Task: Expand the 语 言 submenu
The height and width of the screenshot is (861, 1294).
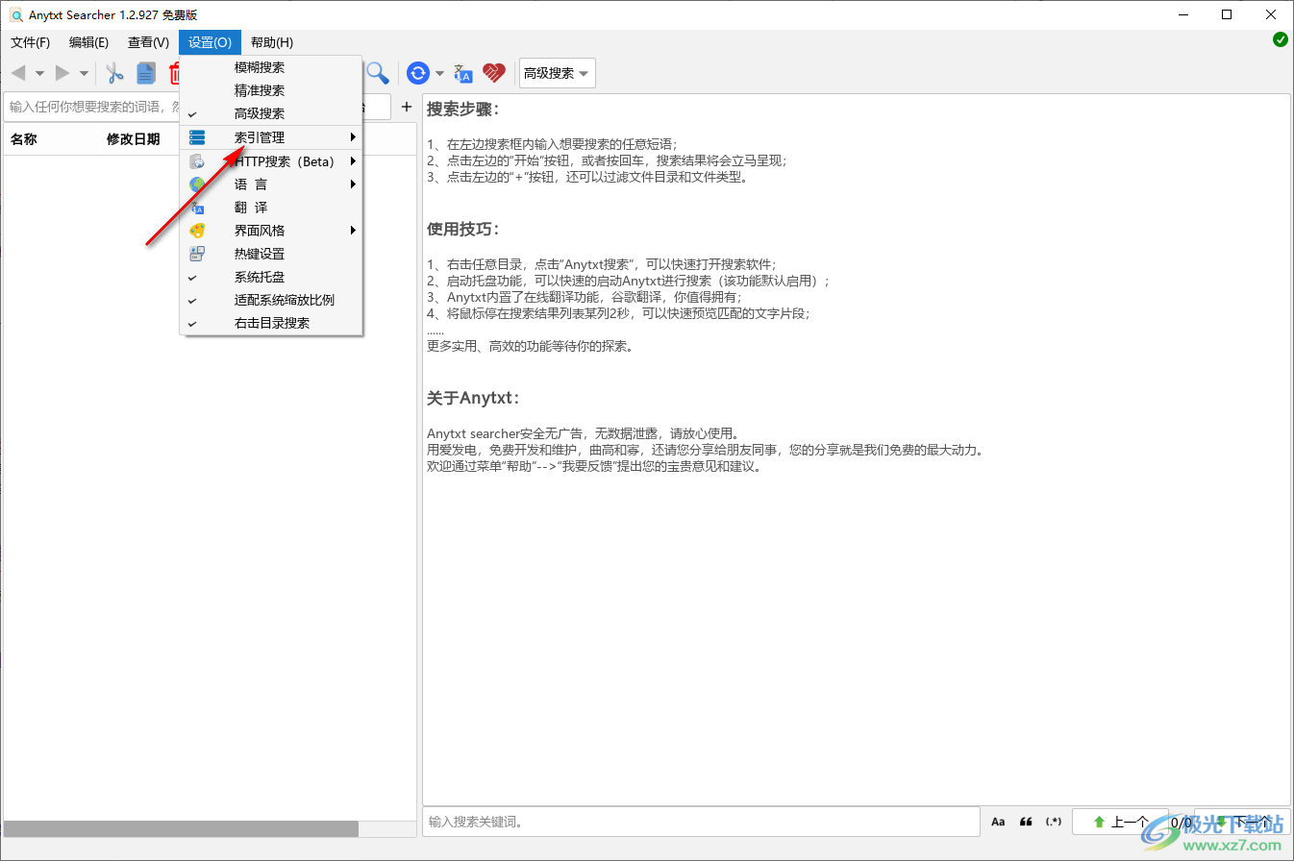Action: pyautogui.click(x=271, y=184)
